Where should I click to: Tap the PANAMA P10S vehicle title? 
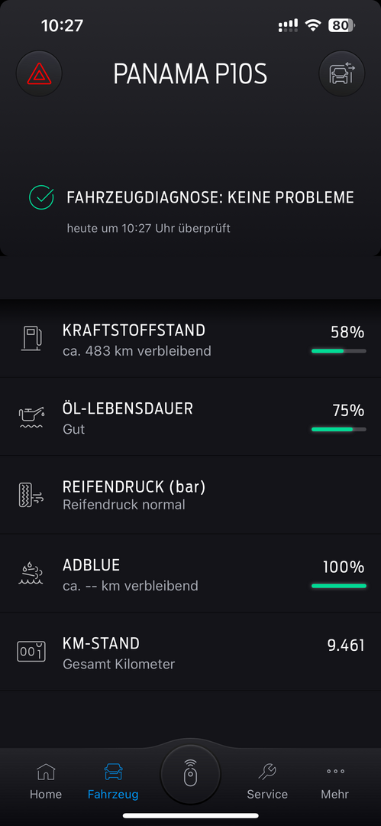point(191,74)
